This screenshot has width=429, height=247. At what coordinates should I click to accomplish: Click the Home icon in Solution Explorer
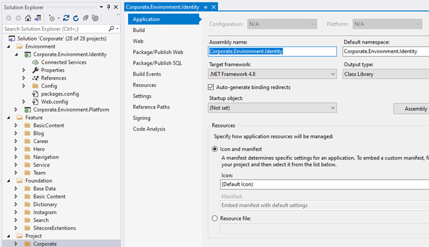[28, 18]
